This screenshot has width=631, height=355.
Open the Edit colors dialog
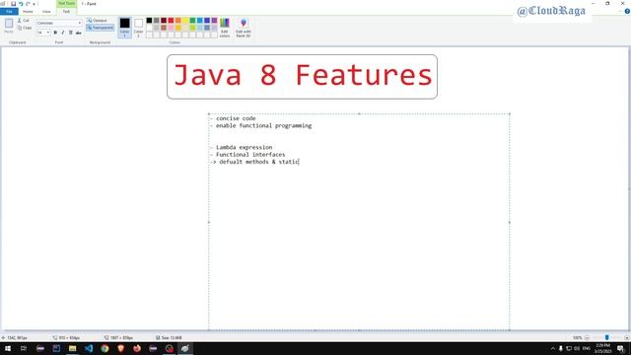pos(225,28)
